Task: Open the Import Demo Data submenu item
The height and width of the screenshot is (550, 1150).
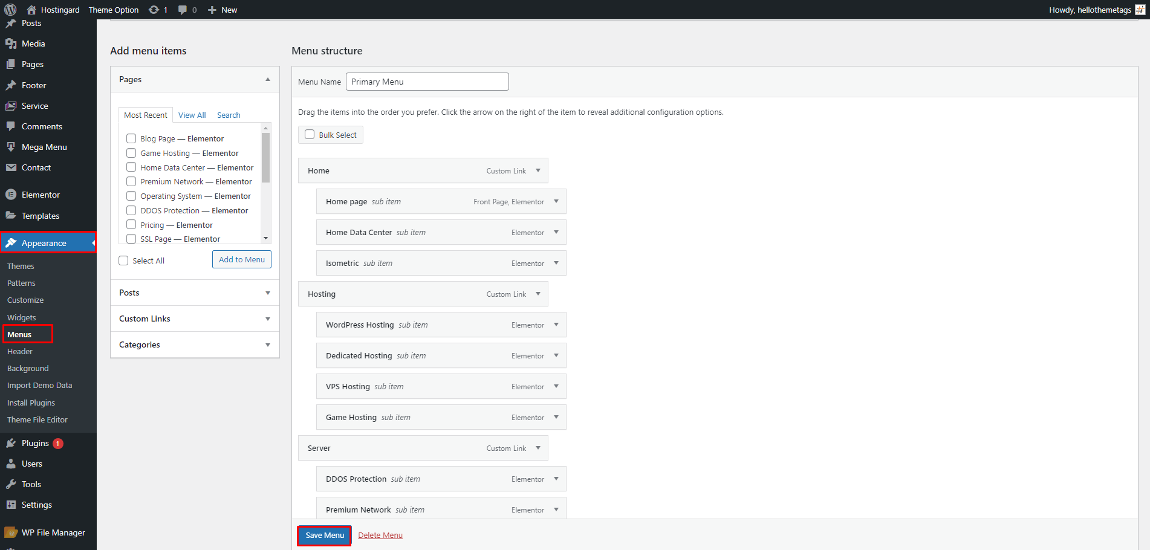Action: tap(39, 385)
